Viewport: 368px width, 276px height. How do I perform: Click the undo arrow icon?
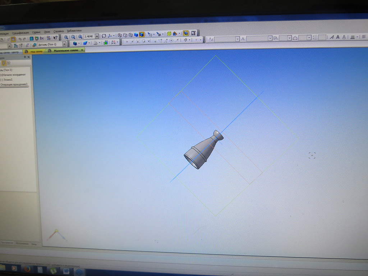click(x=20, y=38)
